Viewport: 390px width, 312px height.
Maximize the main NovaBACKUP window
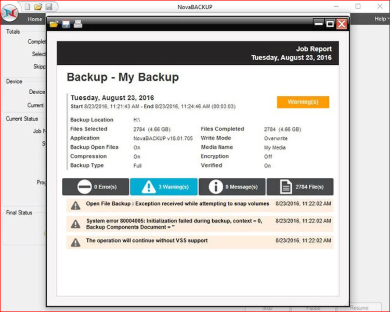coord(358,6)
